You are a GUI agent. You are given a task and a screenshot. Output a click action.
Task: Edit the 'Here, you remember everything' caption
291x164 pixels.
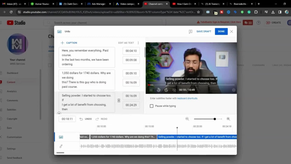[x=87, y=57]
